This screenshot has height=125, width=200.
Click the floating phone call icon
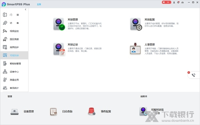(x=193, y=75)
